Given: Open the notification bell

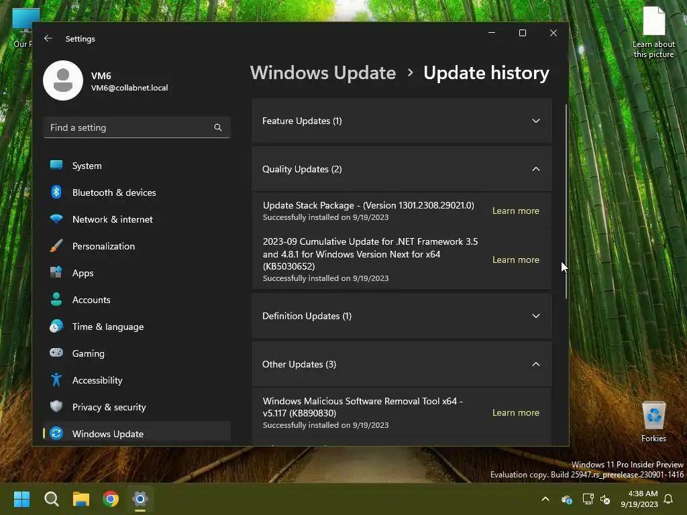Looking at the screenshot, I should 669,499.
